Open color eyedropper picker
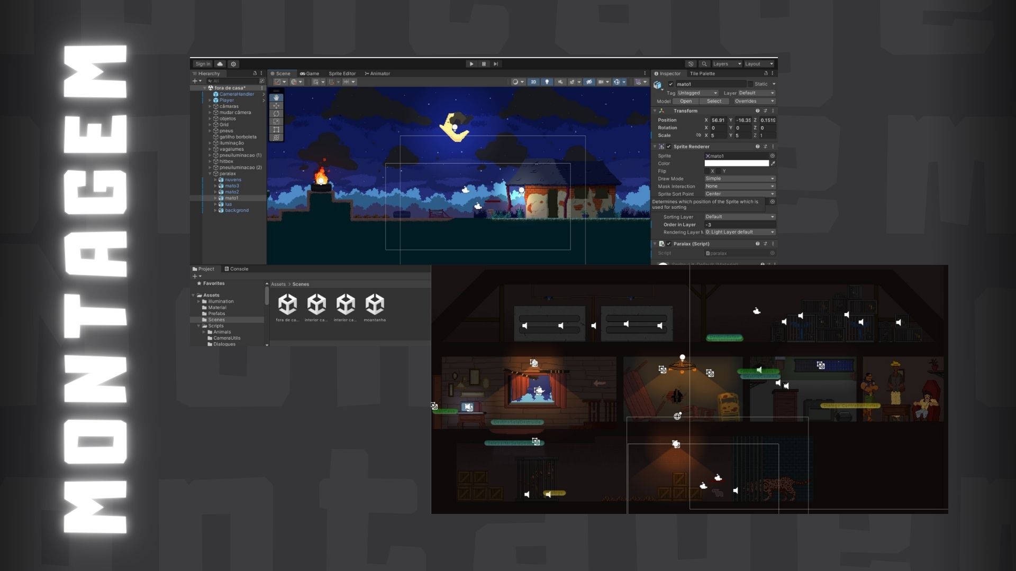Viewport: 1016px width, 571px height. [x=773, y=163]
